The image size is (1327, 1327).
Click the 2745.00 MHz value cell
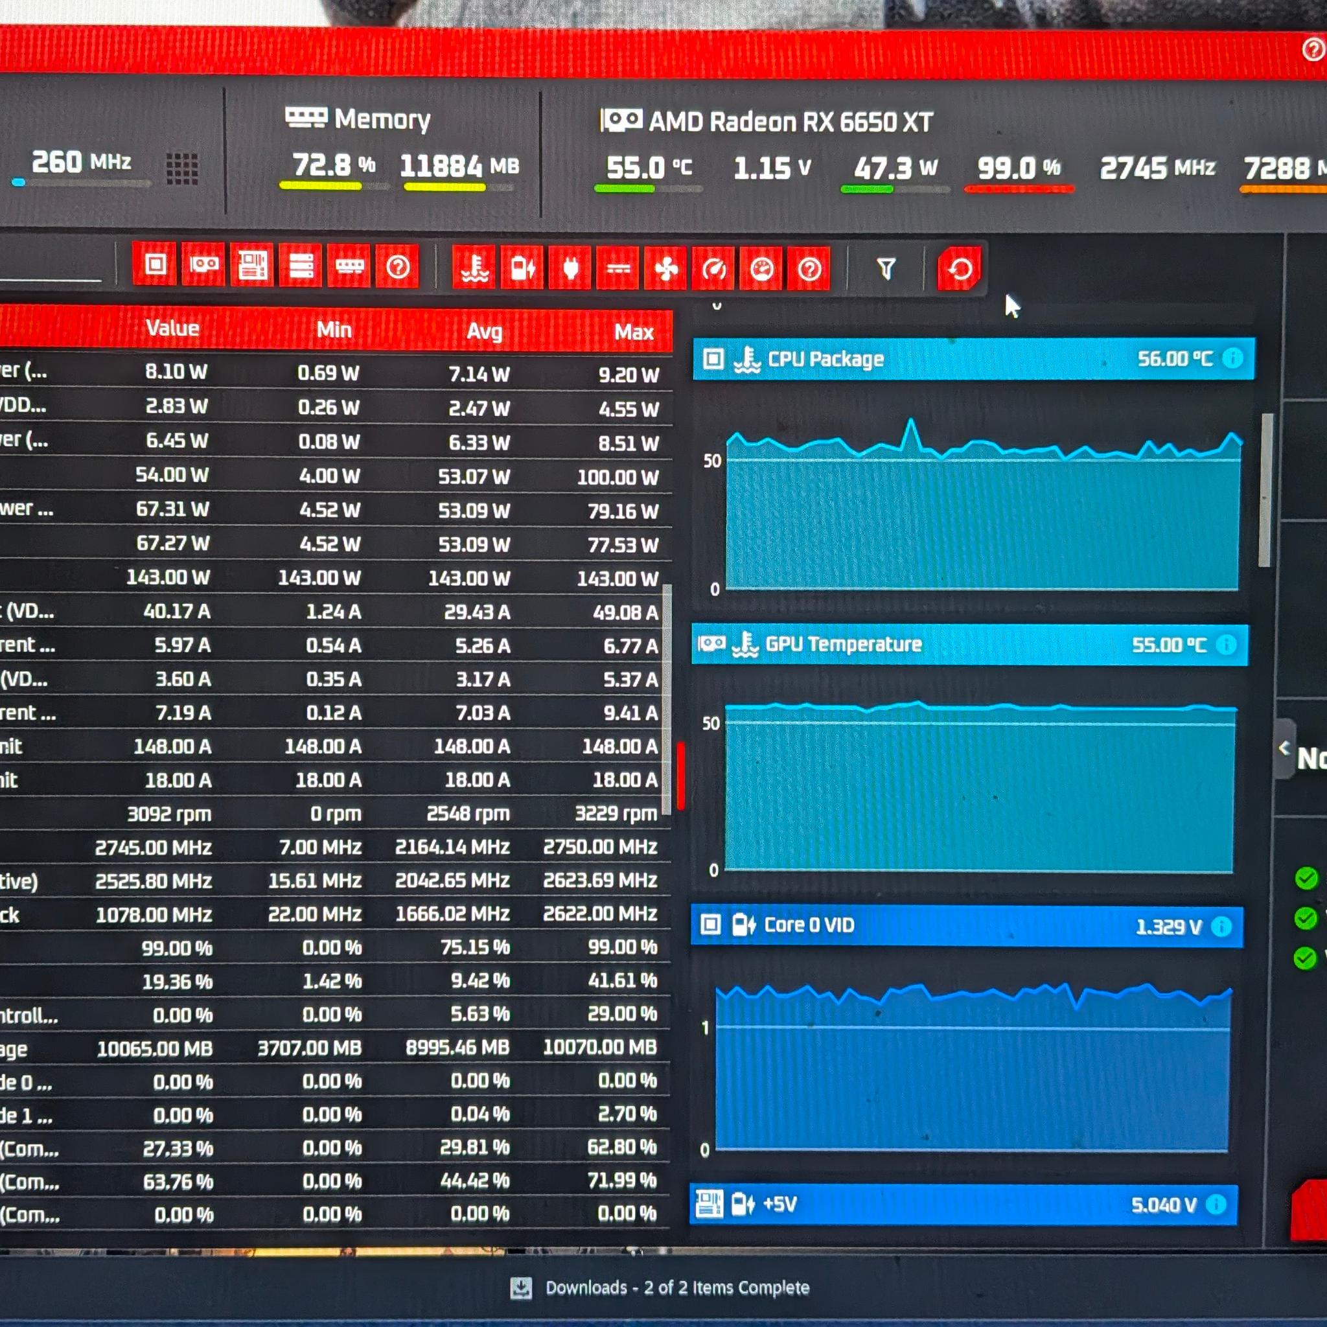[x=153, y=848]
